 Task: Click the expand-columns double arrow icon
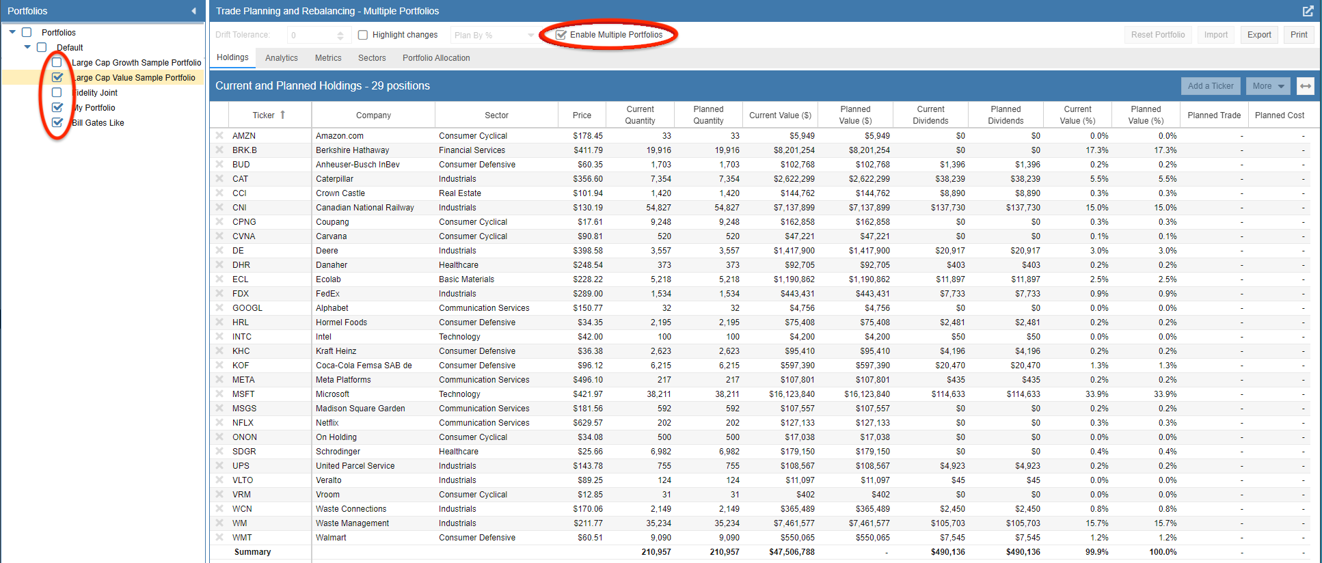click(x=1306, y=86)
